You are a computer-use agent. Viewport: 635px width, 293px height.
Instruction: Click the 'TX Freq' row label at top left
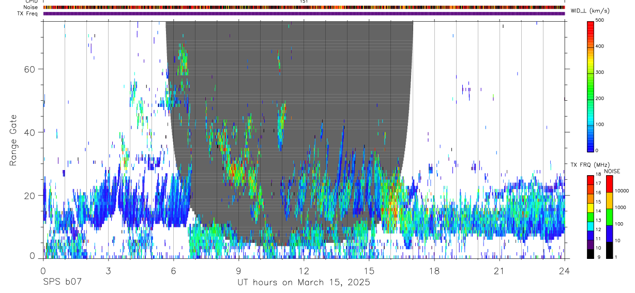point(28,13)
